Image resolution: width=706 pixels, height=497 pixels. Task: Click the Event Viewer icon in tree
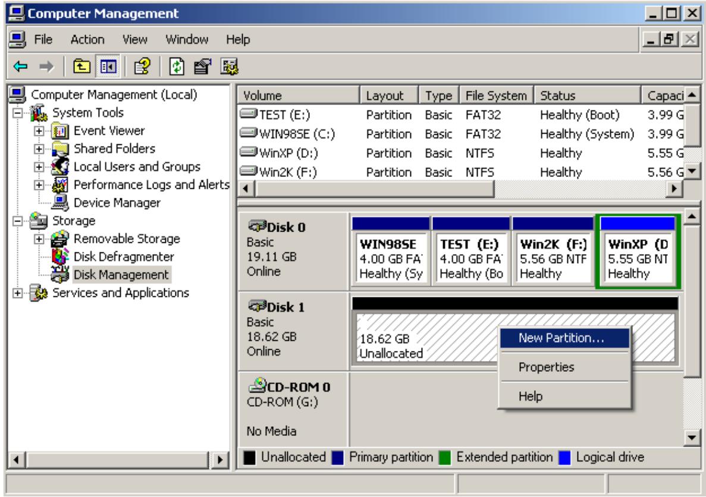pyautogui.click(x=60, y=131)
